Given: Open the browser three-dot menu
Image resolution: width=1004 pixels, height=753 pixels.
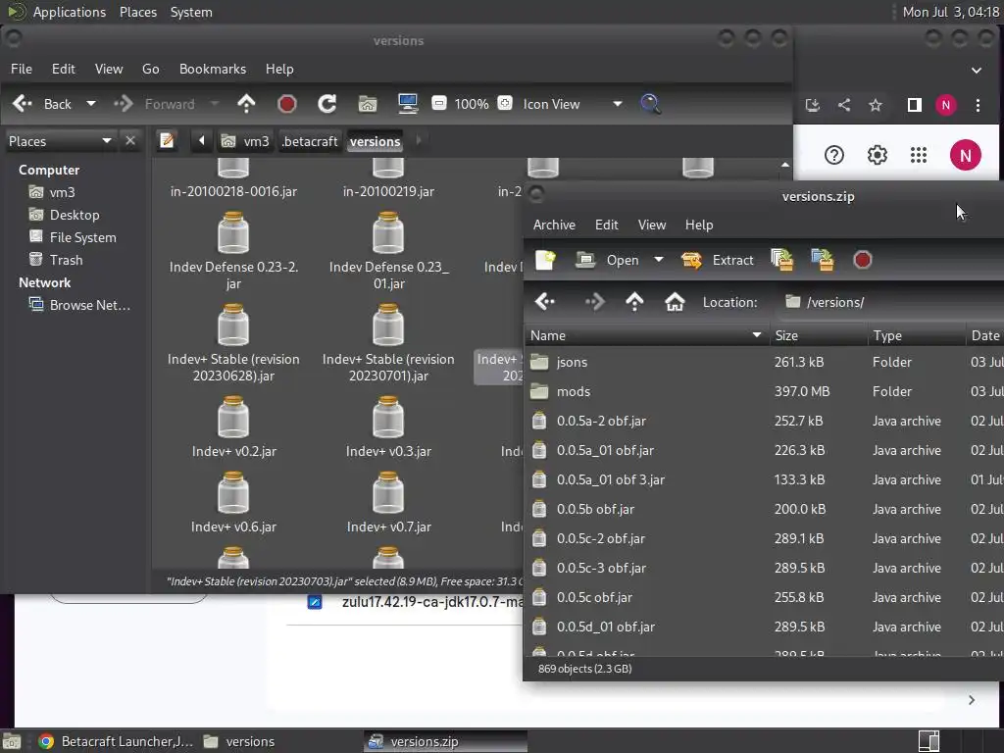Looking at the screenshot, I should click(978, 105).
